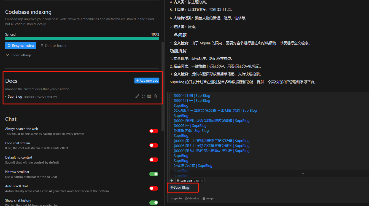Open the [00011]十一 | SuprBlog reference
Viewport: 369px width, 206px height.
click(x=192, y=101)
